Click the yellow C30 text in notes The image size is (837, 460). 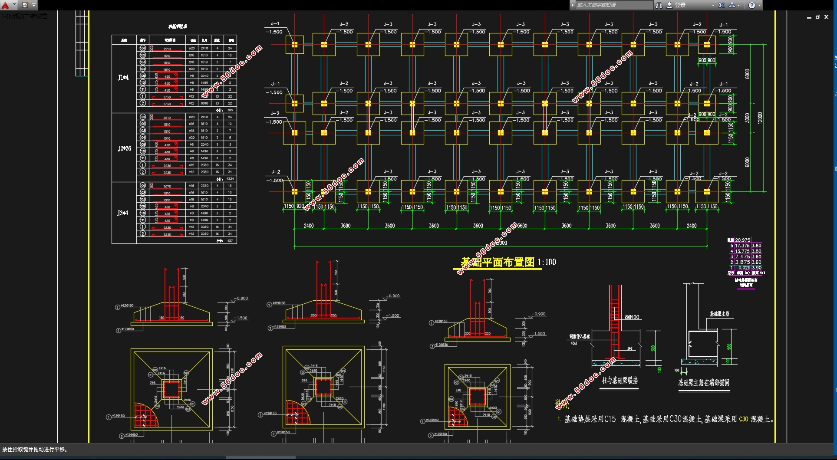click(744, 419)
